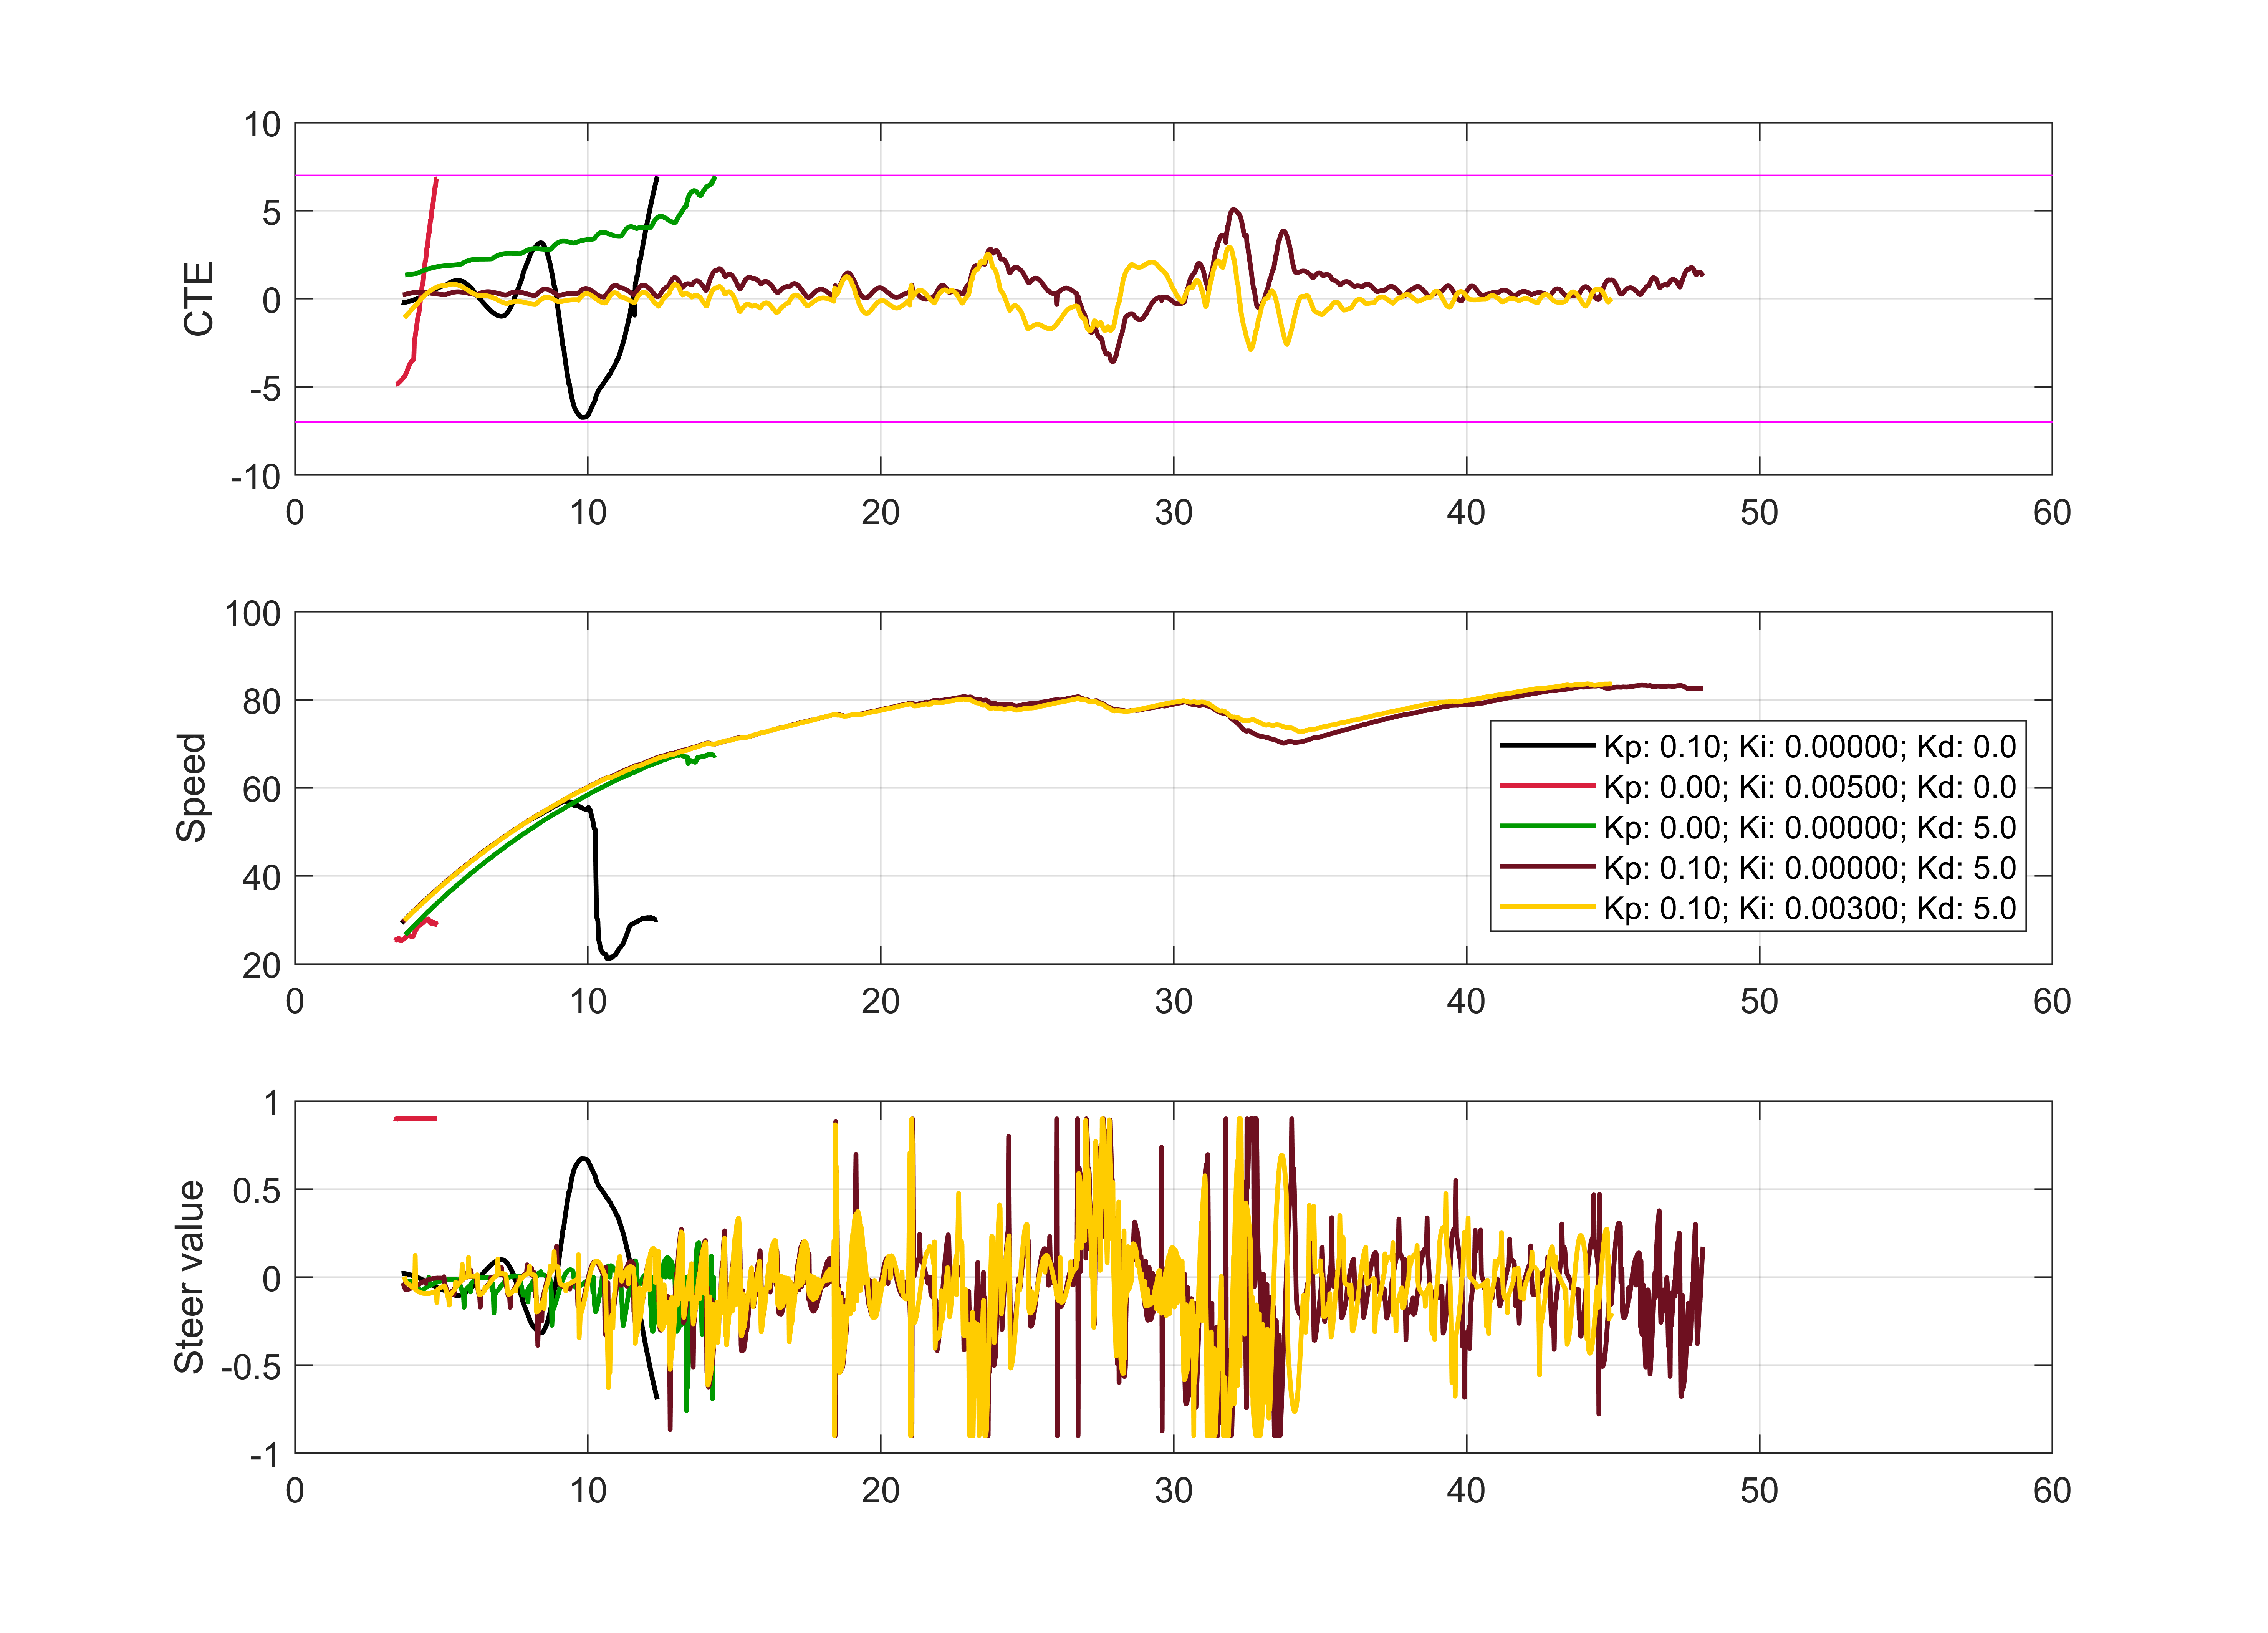This screenshot has width=2268, height=1633.
Task: Click the Steer value y-axis label
Action: [x=189, y=1277]
